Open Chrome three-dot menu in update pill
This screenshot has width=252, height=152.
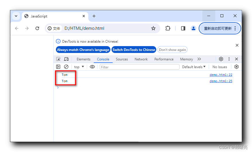[235, 29]
